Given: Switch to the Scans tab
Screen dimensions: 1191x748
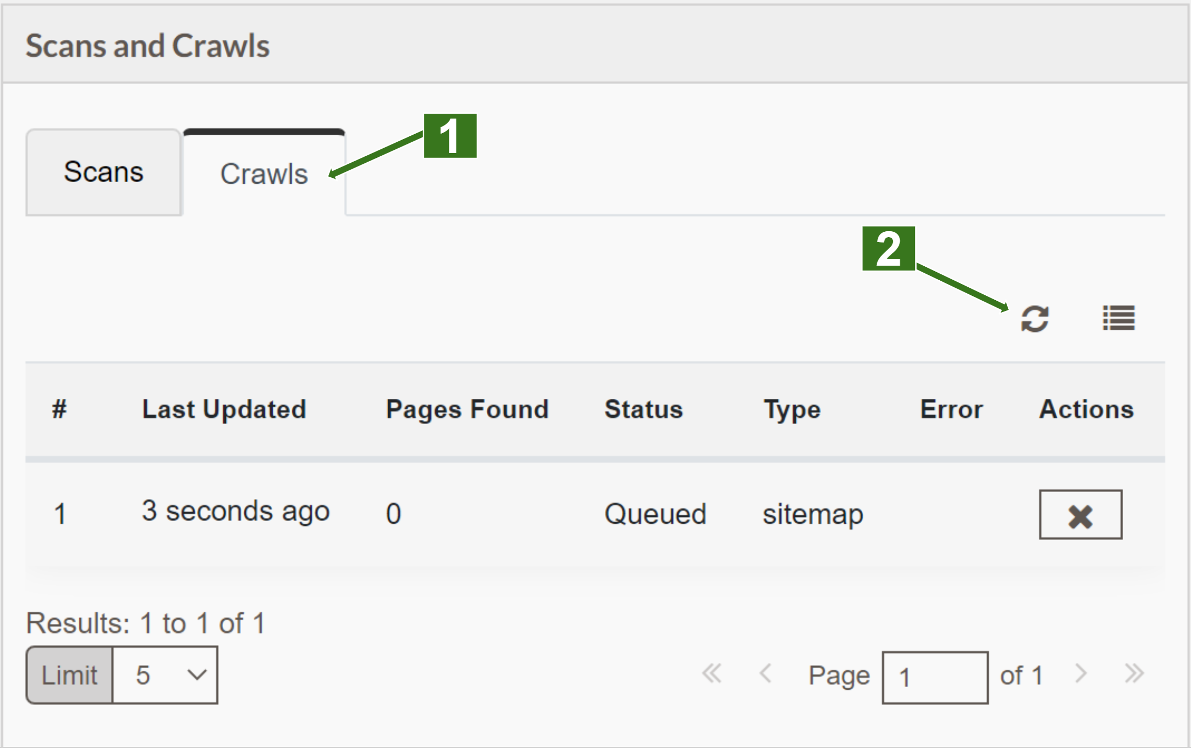Looking at the screenshot, I should (x=104, y=172).
